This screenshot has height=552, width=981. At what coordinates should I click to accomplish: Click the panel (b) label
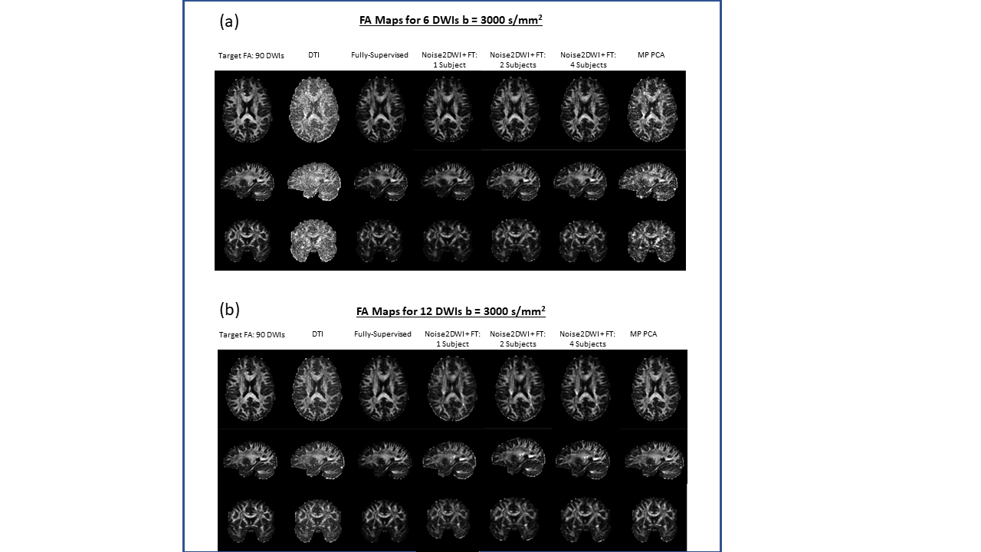click(229, 310)
